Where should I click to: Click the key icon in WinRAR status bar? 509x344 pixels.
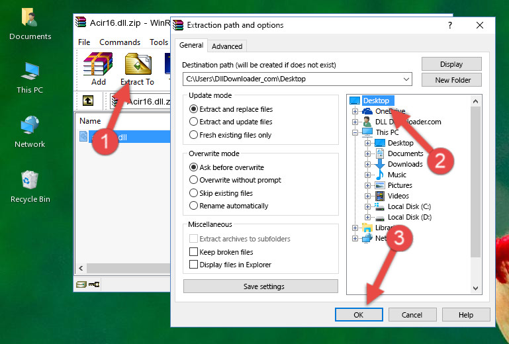94,284
